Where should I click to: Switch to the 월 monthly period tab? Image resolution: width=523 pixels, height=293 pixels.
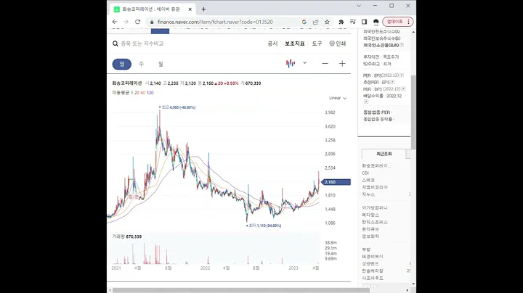pyautogui.click(x=161, y=64)
